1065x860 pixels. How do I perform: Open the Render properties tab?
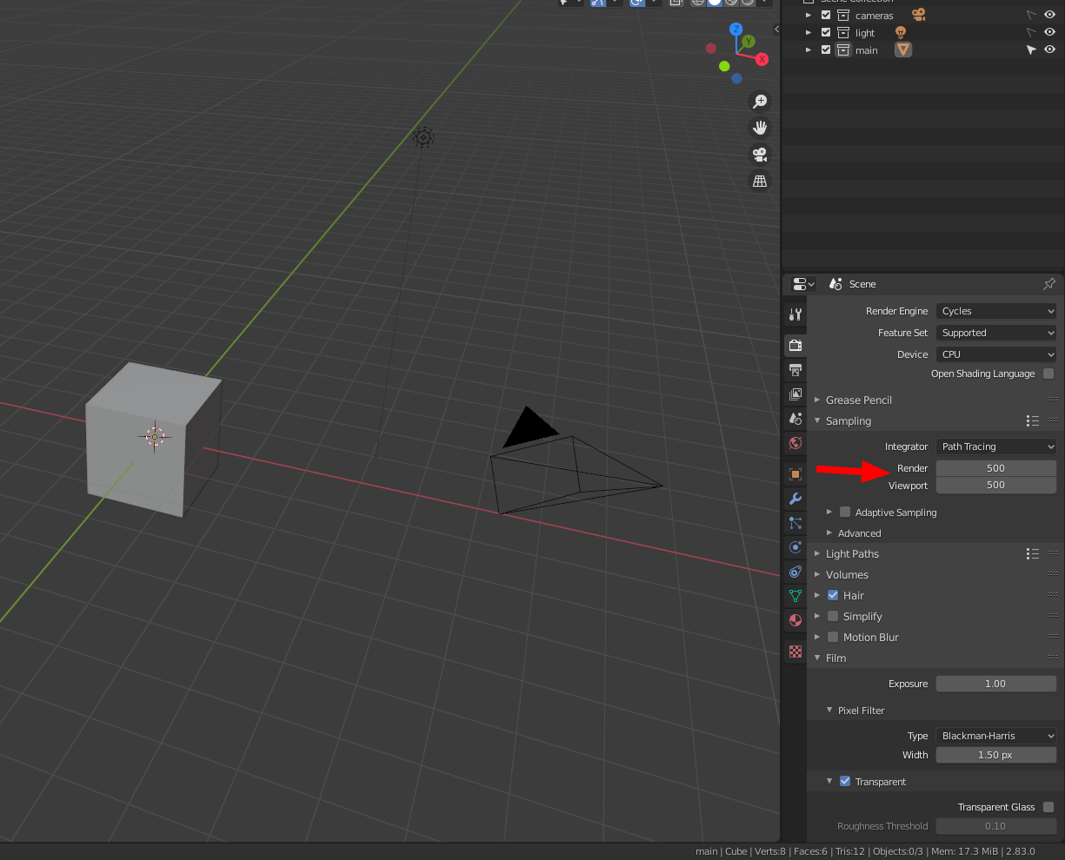click(x=795, y=346)
